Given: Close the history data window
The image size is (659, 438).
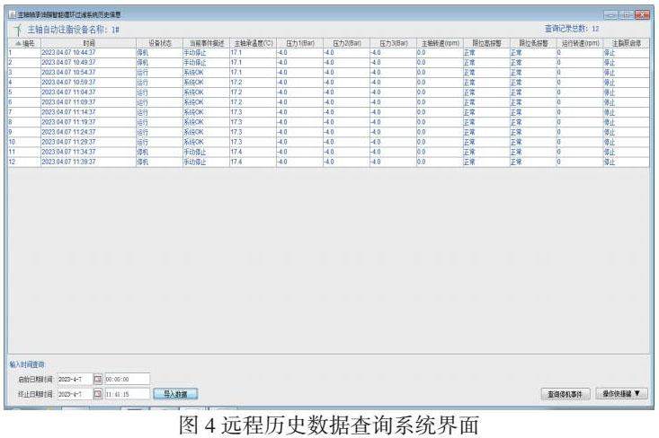Looking at the screenshot, I should coord(641,14).
